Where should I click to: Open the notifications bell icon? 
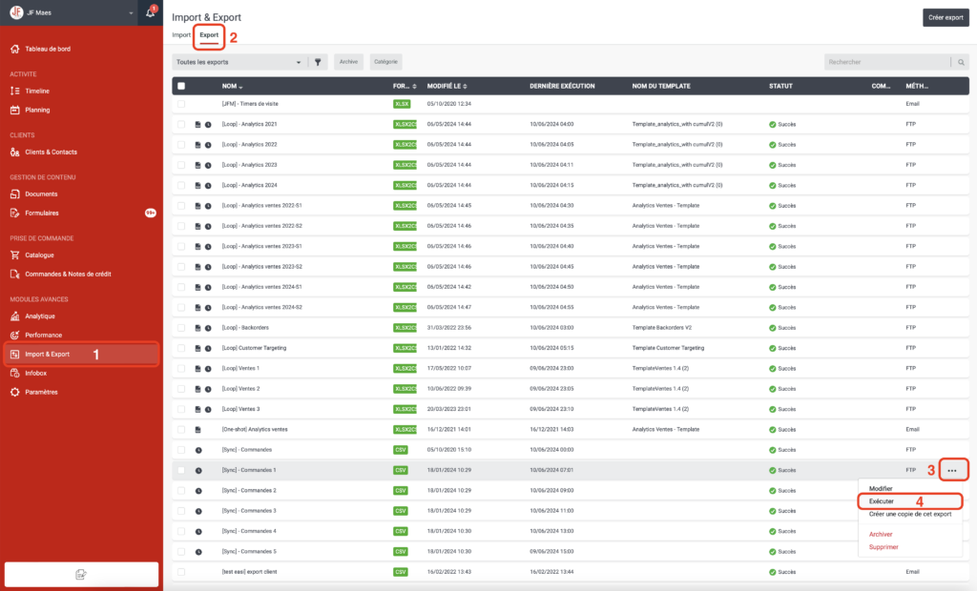click(150, 13)
